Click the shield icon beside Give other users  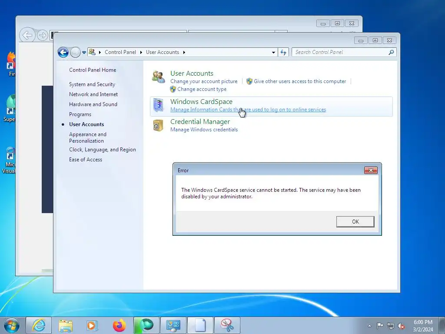[249, 81]
